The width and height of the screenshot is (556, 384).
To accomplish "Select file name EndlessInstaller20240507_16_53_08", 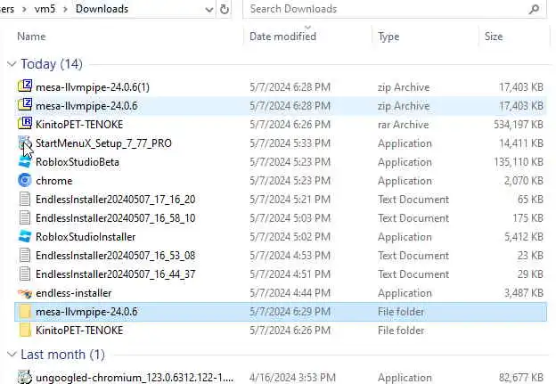I will pos(116,256).
